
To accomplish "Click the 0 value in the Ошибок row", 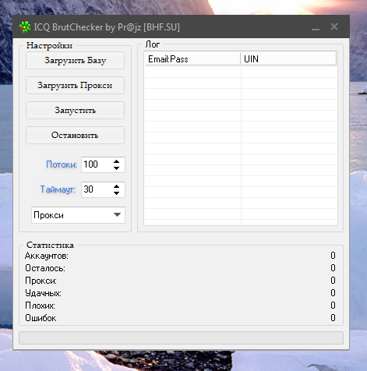I will [333, 318].
